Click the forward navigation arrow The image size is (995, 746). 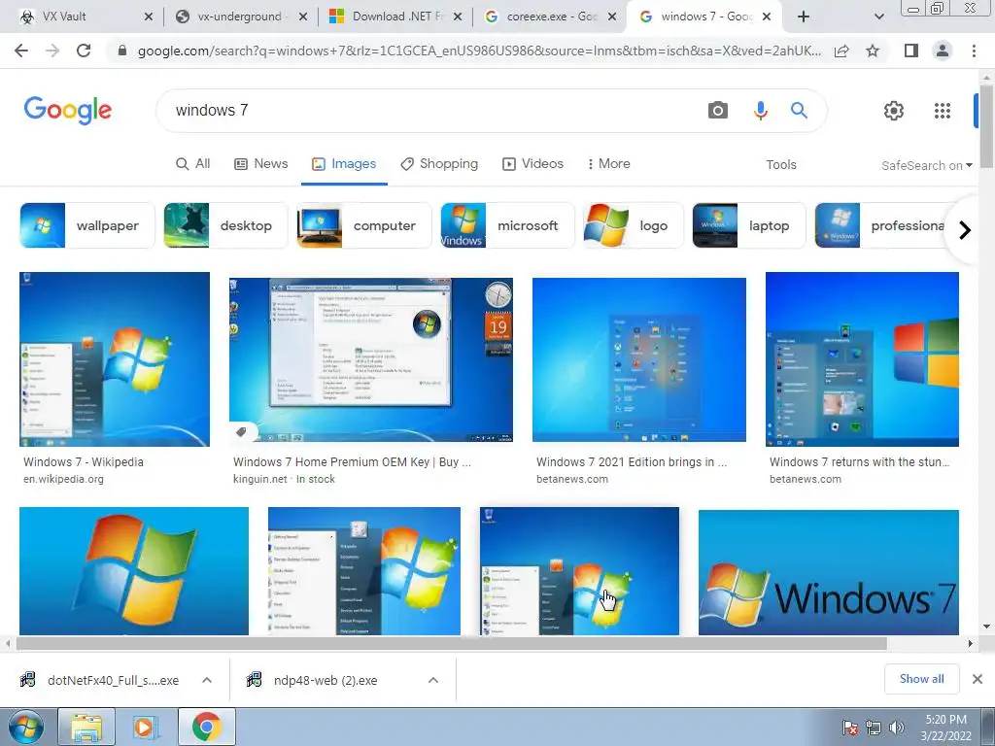coord(52,51)
